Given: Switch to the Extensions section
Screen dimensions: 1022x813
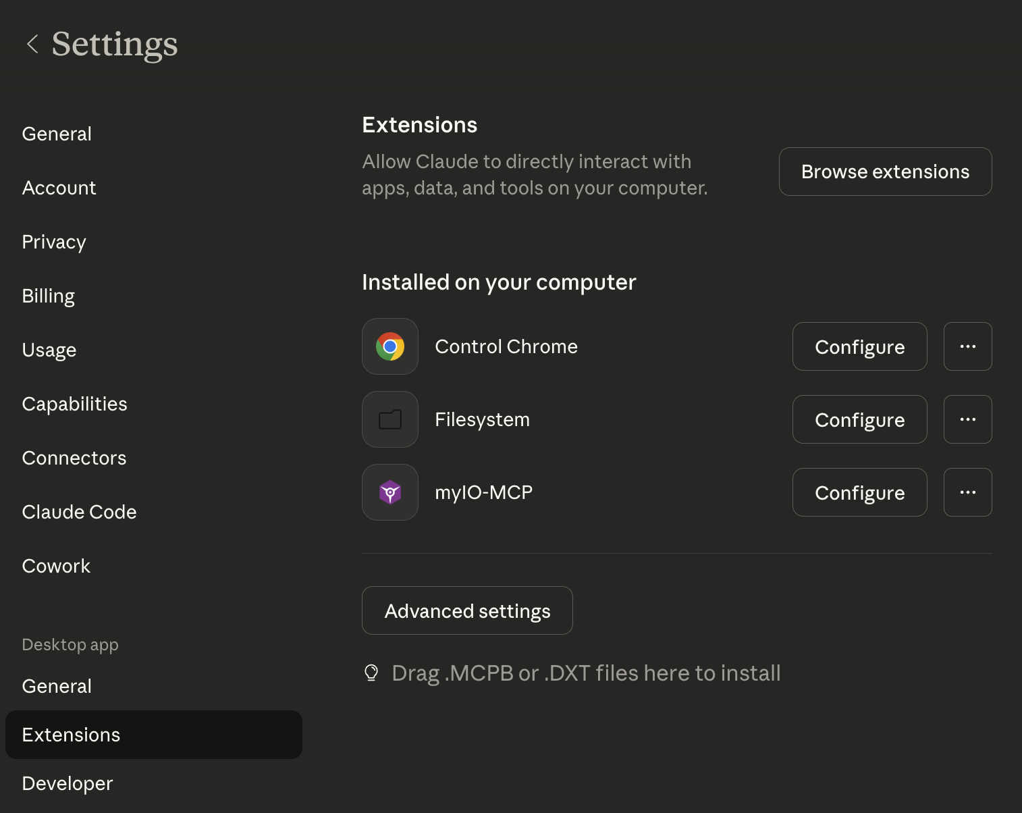Looking at the screenshot, I should (71, 735).
